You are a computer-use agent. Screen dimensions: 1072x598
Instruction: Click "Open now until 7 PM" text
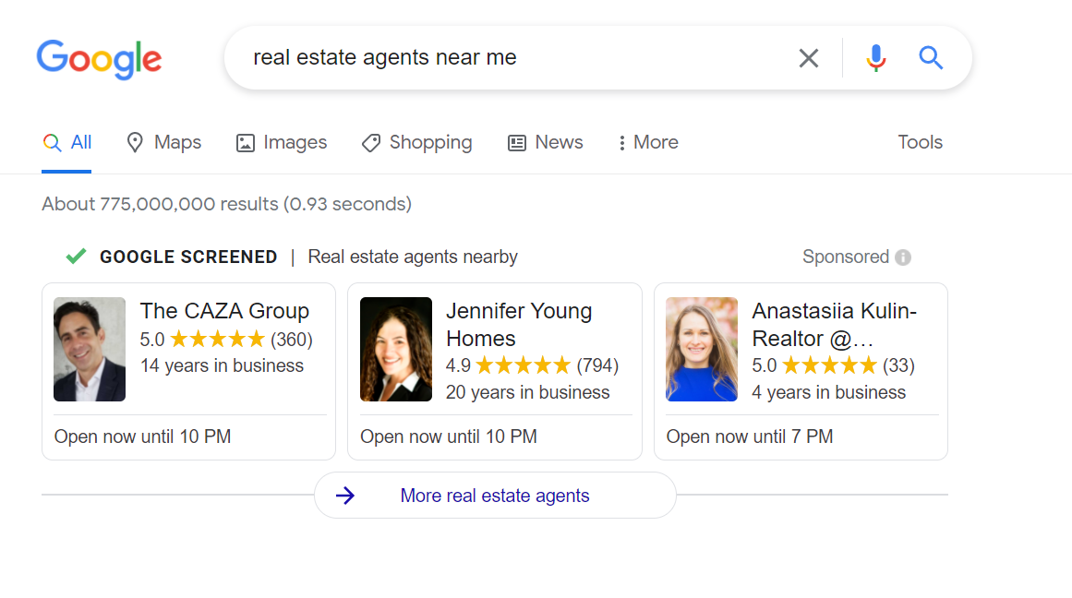click(750, 437)
